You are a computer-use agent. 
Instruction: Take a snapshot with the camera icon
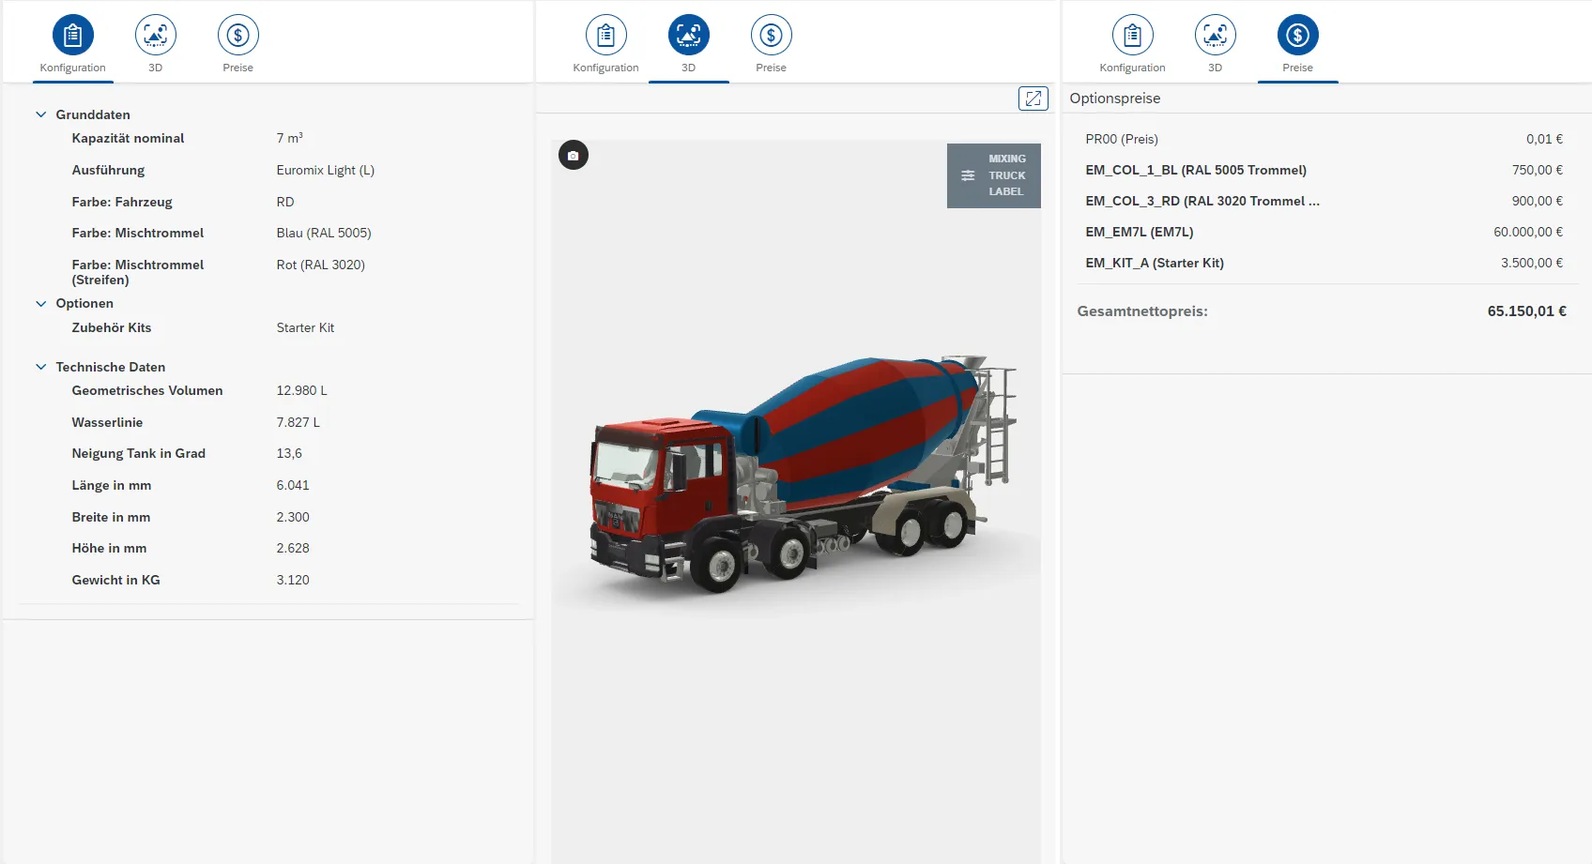coord(574,156)
